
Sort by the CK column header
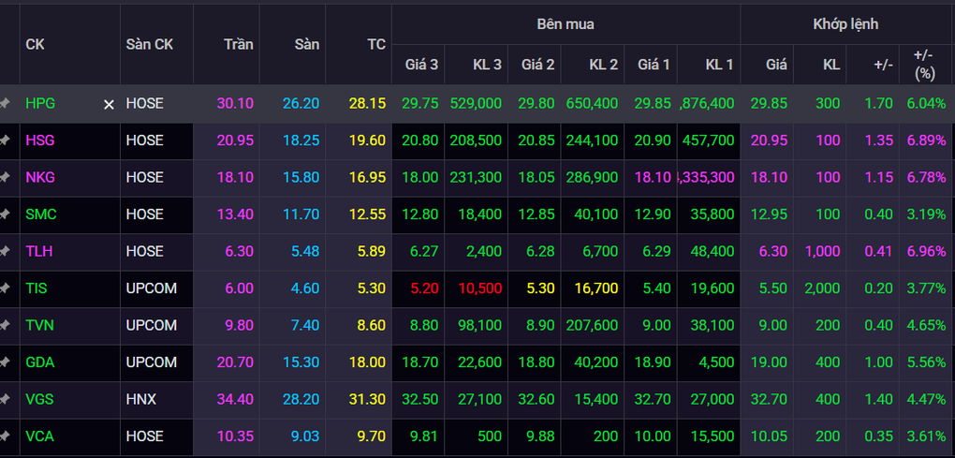35,44
